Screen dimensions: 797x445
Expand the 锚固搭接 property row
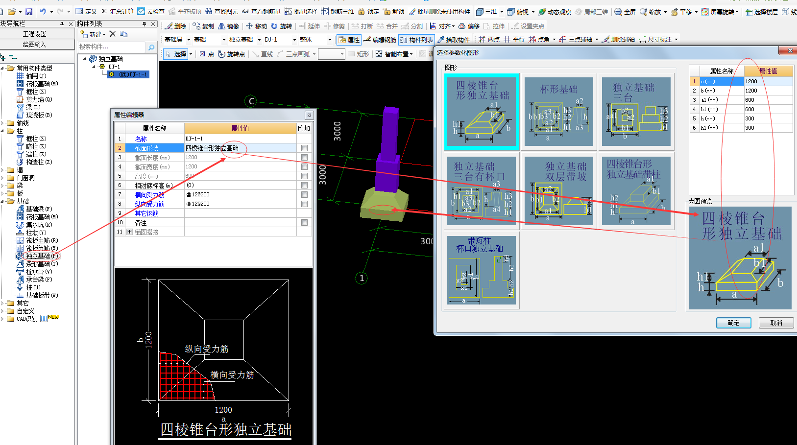click(x=129, y=232)
